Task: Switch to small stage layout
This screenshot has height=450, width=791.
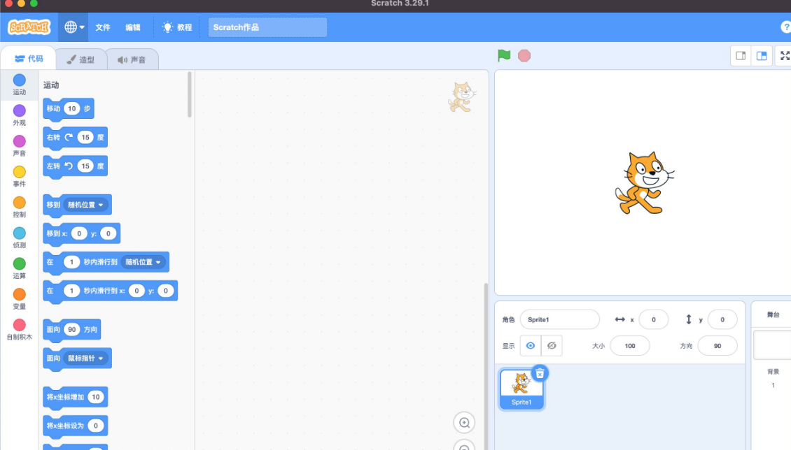Action: pyautogui.click(x=741, y=55)
